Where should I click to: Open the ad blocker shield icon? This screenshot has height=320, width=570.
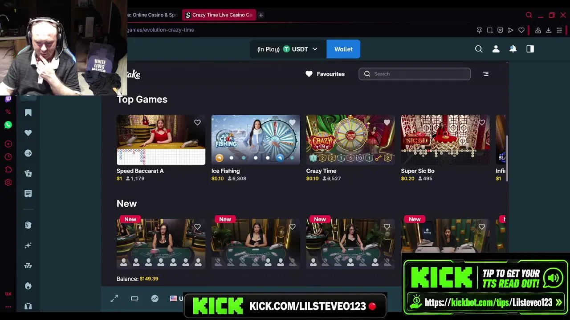pos(500,30)
